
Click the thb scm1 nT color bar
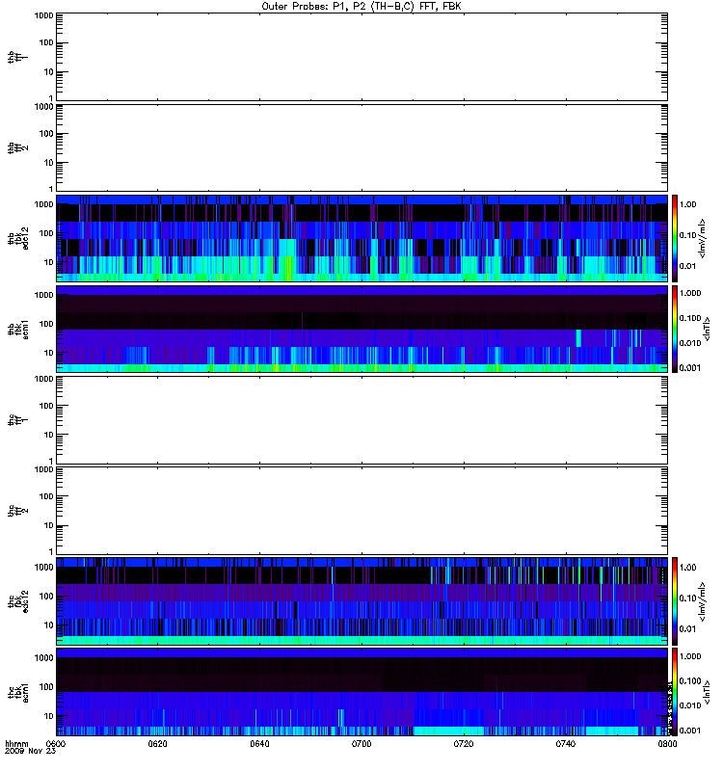pos(675,329)
